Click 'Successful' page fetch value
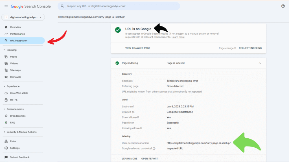This screenshot has height=162, width=289. (173, 123)
